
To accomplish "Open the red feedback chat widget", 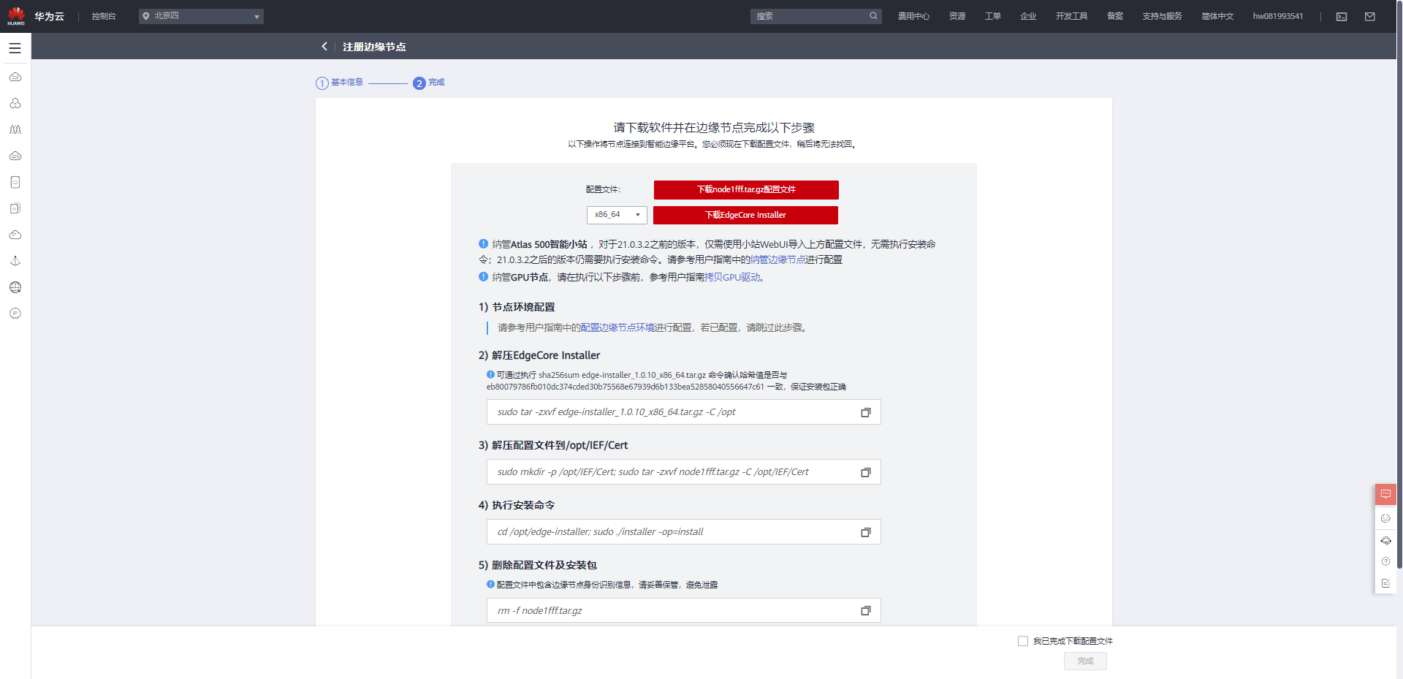I will pyautogui.click(x=1385, y=494).
